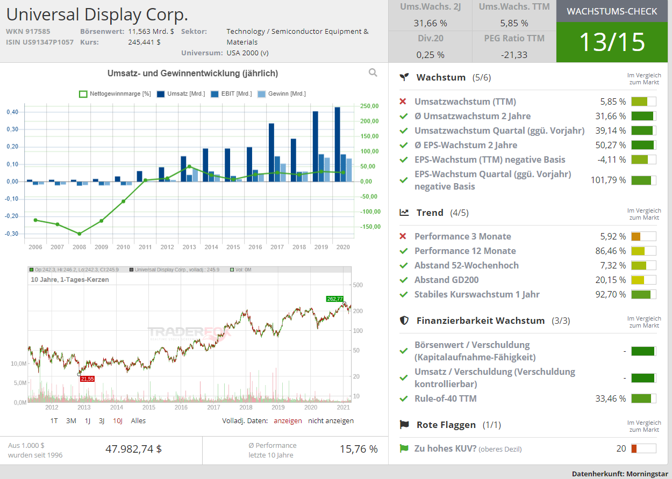This screenshot has height=479, width=672.
Task: Click the ISIN US91347P1057 text
Action: (x=40, y=42)
